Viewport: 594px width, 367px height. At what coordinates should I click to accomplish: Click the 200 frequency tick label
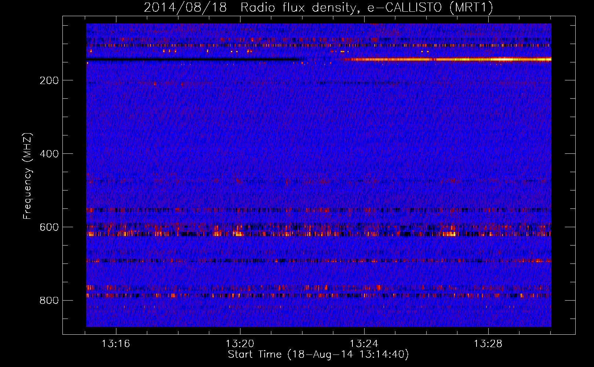point(49,80)
